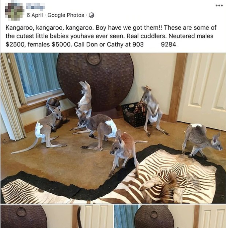
Task: Open the 'Google Photos' source link
Action: 66,15
